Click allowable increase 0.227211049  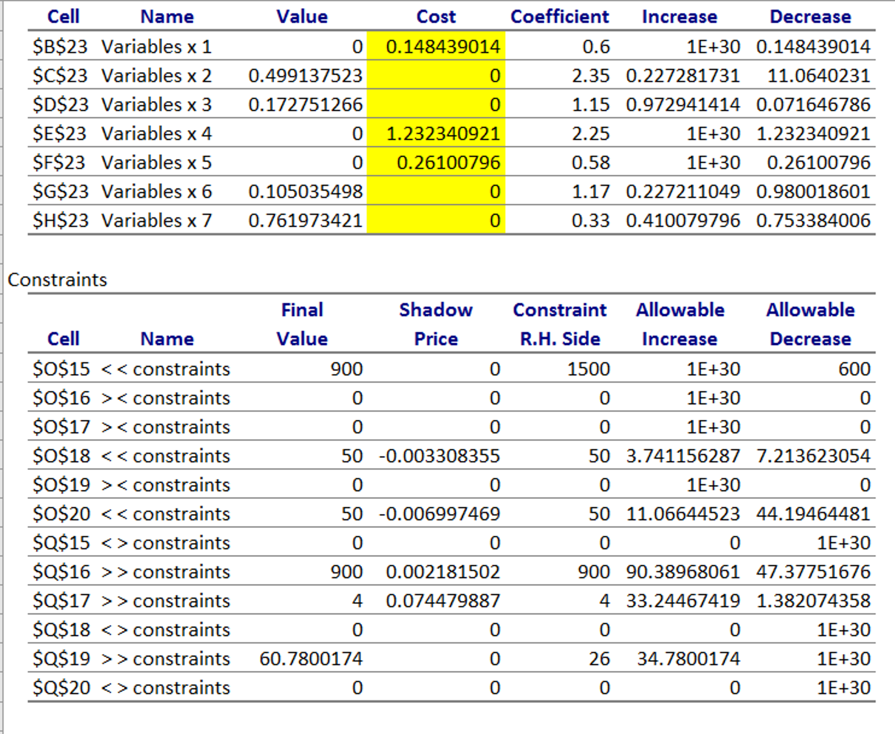683,192
